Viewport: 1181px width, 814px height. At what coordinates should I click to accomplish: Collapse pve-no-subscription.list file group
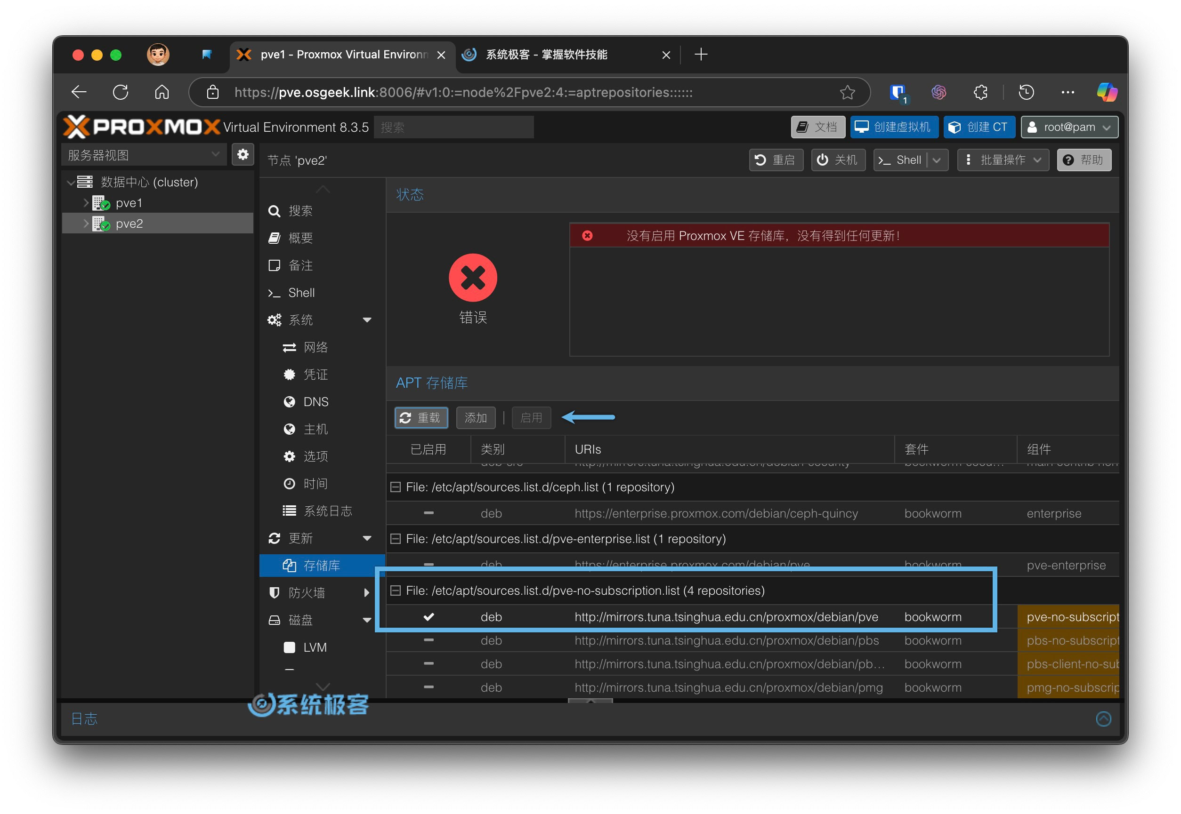point(395,591)
